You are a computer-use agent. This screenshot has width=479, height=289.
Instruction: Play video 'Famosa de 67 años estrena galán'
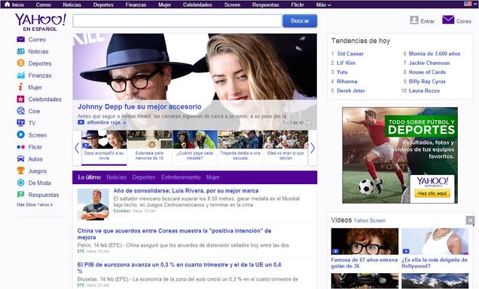[365, 241]
